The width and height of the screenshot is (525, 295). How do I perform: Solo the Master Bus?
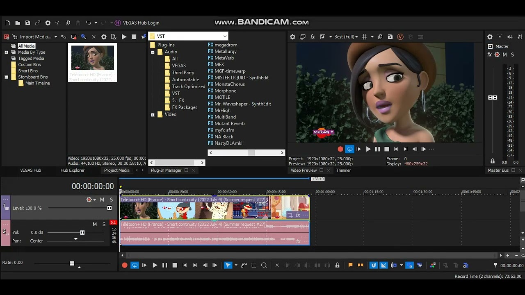(x=512, y=54)
